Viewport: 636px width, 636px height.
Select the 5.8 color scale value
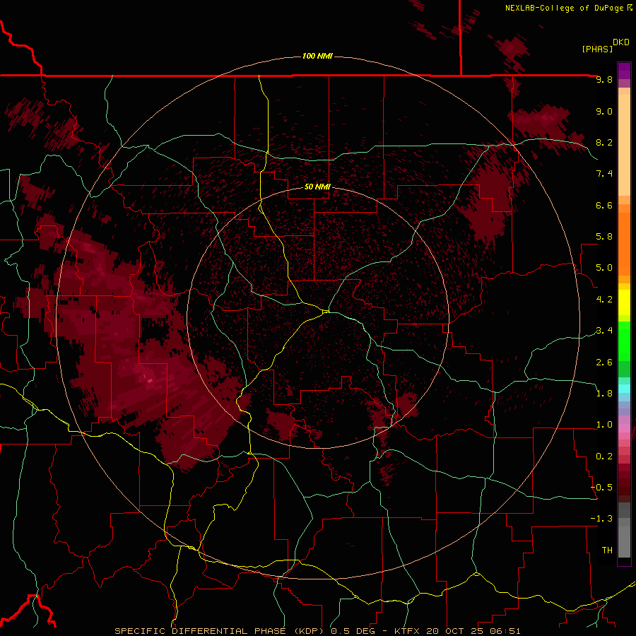click(604, 237)
